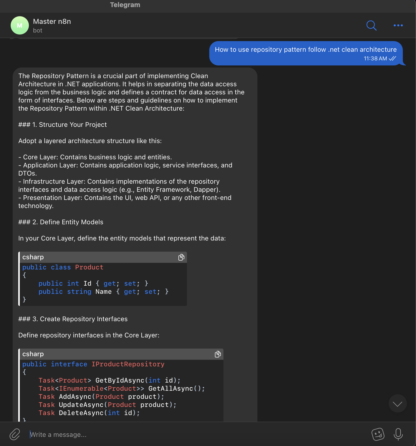Open the sticker and emoji panel
Image resolution: width=416 pixels, height=446 pixels.
pyautogui.click(x=378, y=434)
